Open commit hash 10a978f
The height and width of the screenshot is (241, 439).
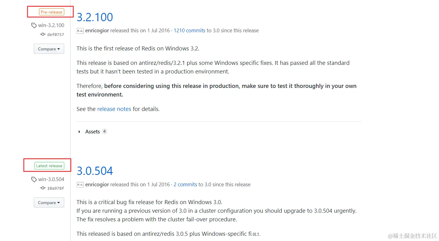point(56,188)
